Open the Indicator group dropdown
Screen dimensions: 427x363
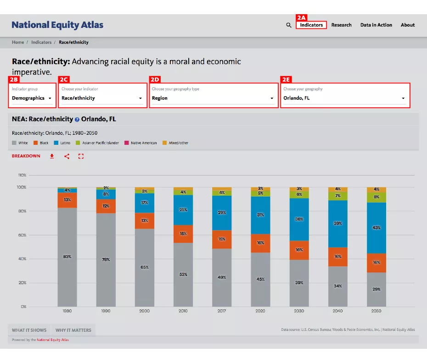pyautogui.click(x=32, y=98)
